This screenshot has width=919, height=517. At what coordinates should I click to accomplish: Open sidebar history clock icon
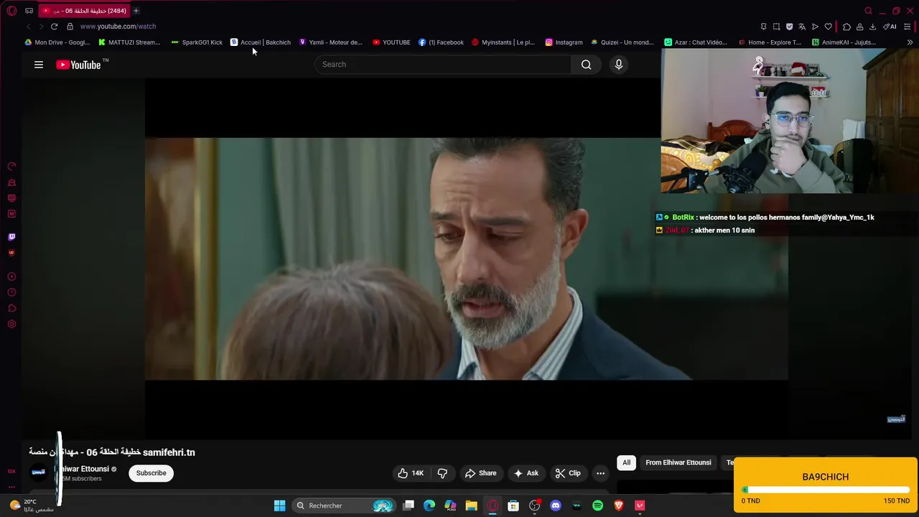tap(11, 292)
